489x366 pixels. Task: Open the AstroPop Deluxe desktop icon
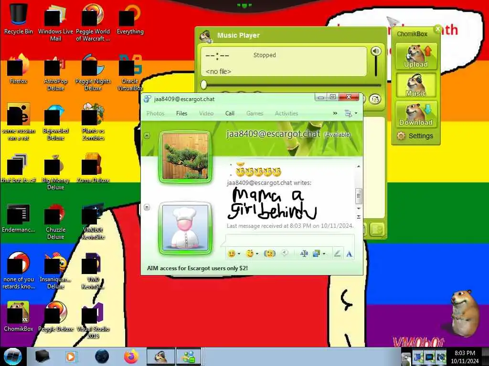[x=55, y=72]
